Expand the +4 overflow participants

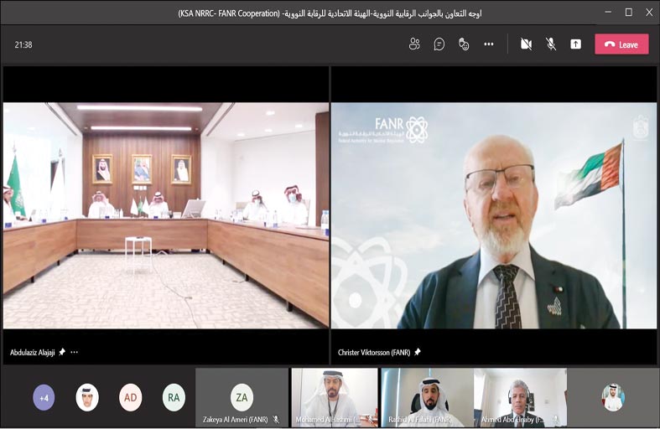pos(44,397)
